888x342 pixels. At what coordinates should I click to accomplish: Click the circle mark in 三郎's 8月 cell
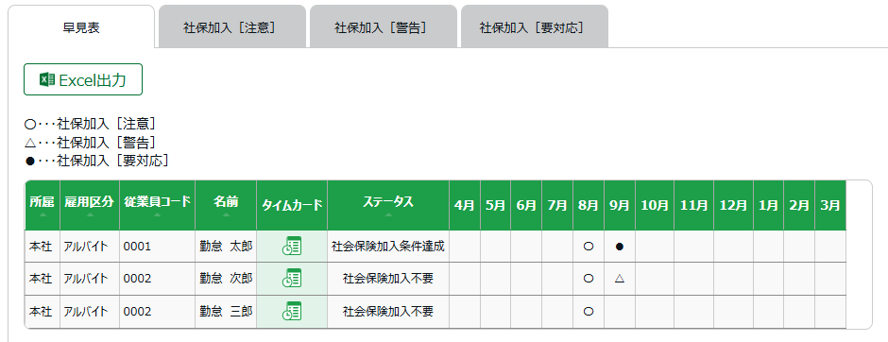tap(589, 312)
